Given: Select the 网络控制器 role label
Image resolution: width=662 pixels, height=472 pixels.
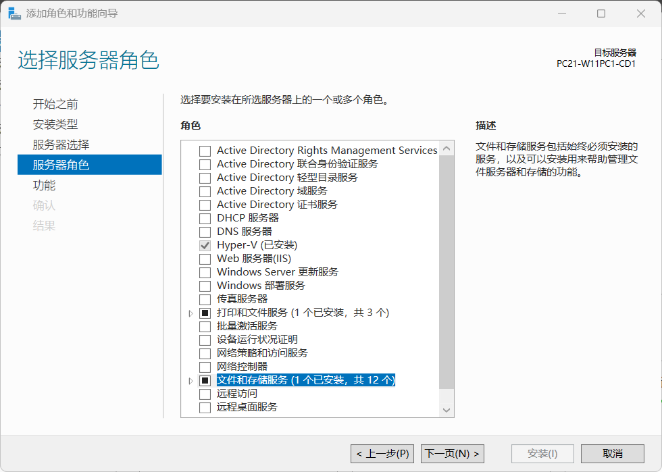Looking at the screenshot, I should 242,367.
